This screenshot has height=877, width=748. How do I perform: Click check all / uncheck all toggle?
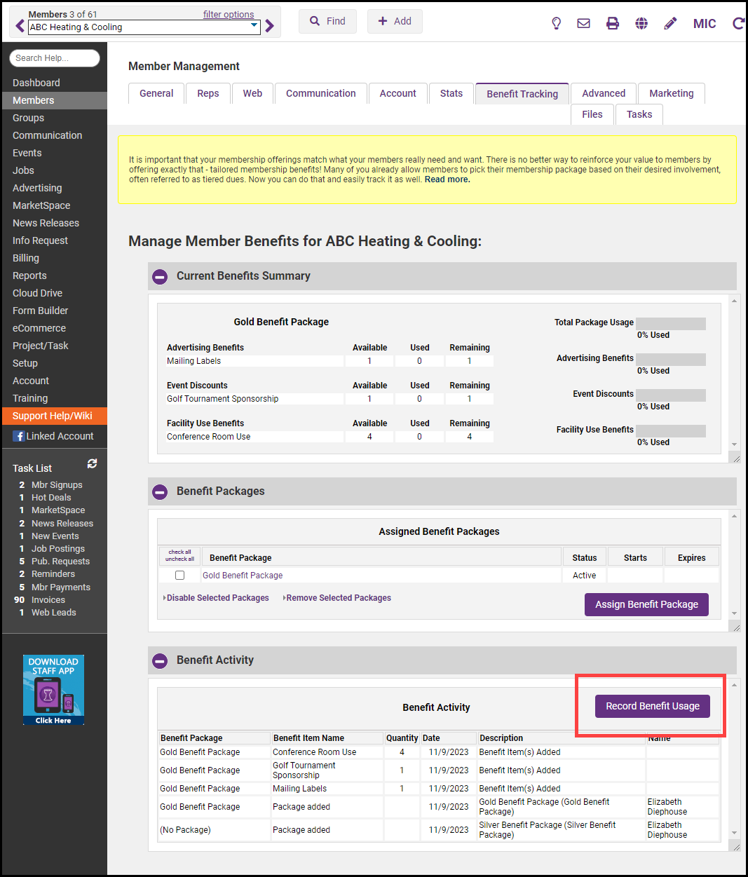(x=179, y=556)
